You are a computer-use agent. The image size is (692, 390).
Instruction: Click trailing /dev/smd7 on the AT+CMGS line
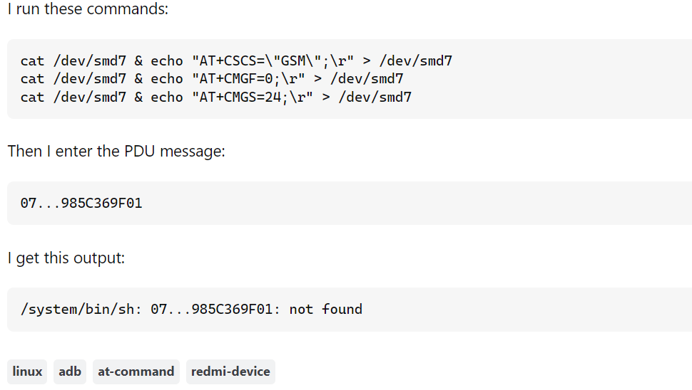coord(375,97)
